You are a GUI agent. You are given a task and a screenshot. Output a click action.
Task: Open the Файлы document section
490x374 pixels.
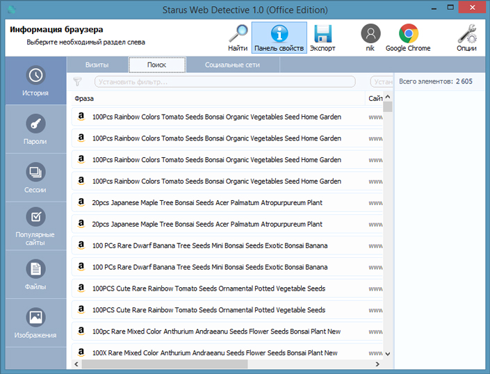35,275
